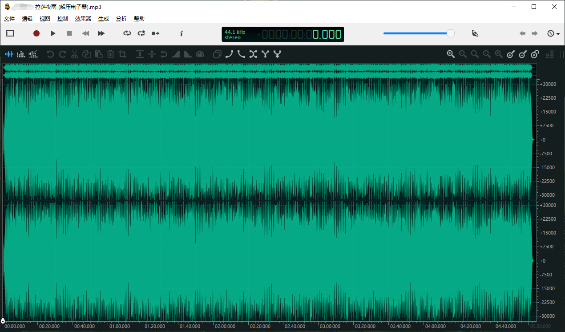Switch to waveform view
The width and height of the screenshot is (565, 332).
[9, 54]
